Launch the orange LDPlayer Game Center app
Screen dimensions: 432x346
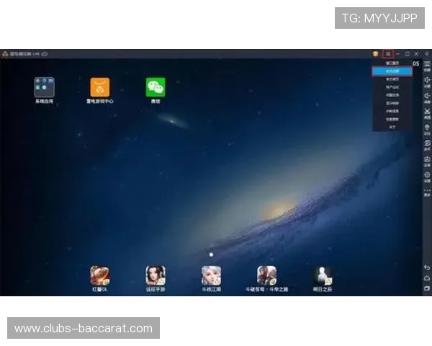[100, 87]
